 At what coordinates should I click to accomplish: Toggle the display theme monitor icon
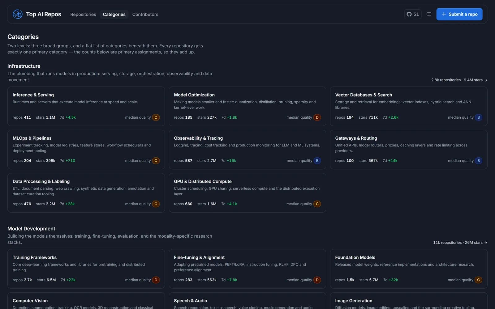click(429, 14)
